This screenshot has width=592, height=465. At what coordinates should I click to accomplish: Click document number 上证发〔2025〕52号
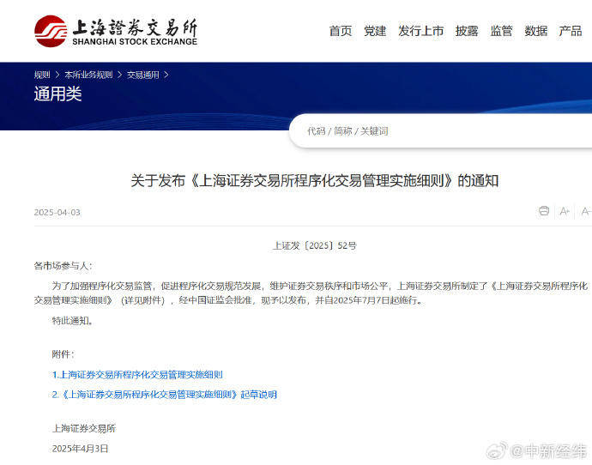(315, 245)
